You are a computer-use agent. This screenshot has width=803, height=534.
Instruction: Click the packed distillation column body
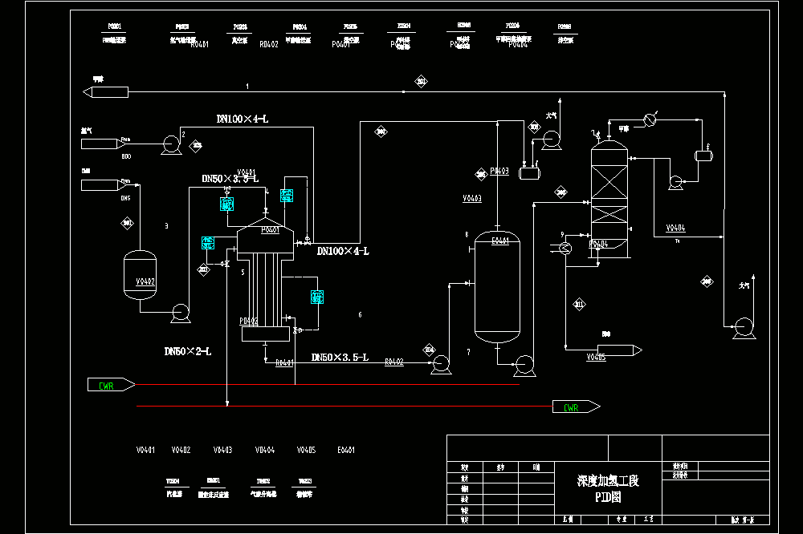(x=609, y=200)
